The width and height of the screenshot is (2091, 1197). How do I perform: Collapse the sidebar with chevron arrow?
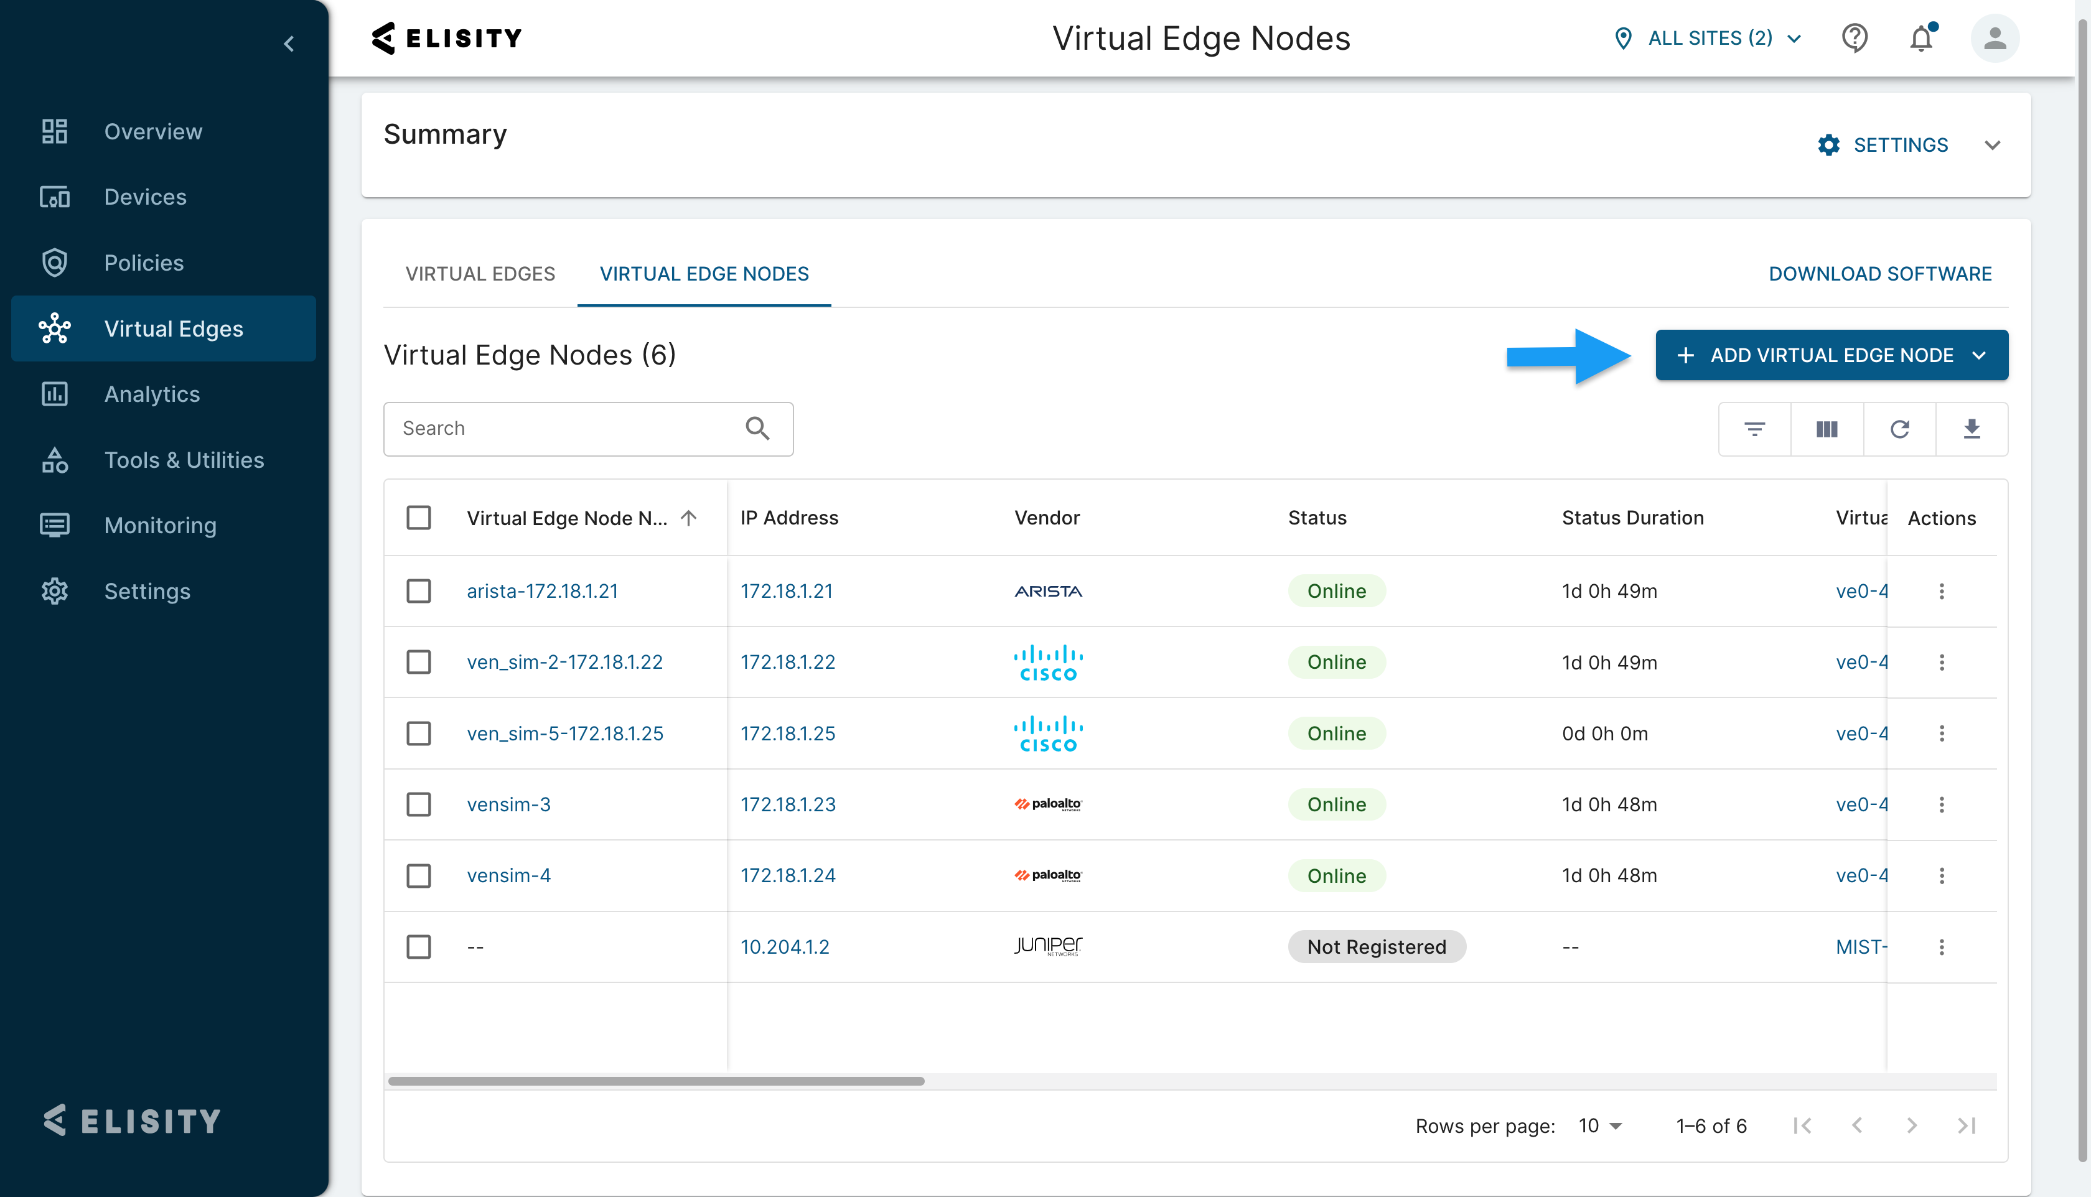(289, 44)
